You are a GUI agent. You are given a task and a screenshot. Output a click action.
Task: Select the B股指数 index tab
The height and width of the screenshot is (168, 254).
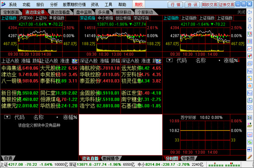click(57, 18)
